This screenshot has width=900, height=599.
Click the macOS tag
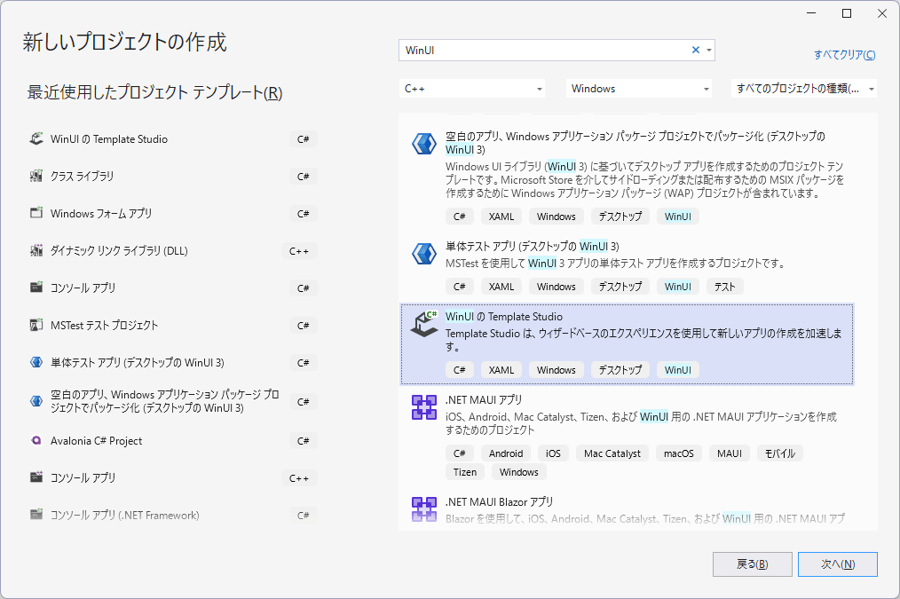point(679,453)
